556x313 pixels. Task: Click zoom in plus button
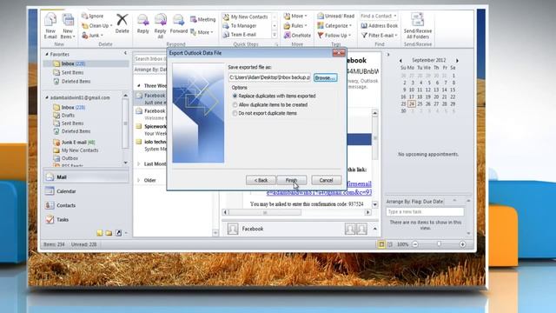462,244
